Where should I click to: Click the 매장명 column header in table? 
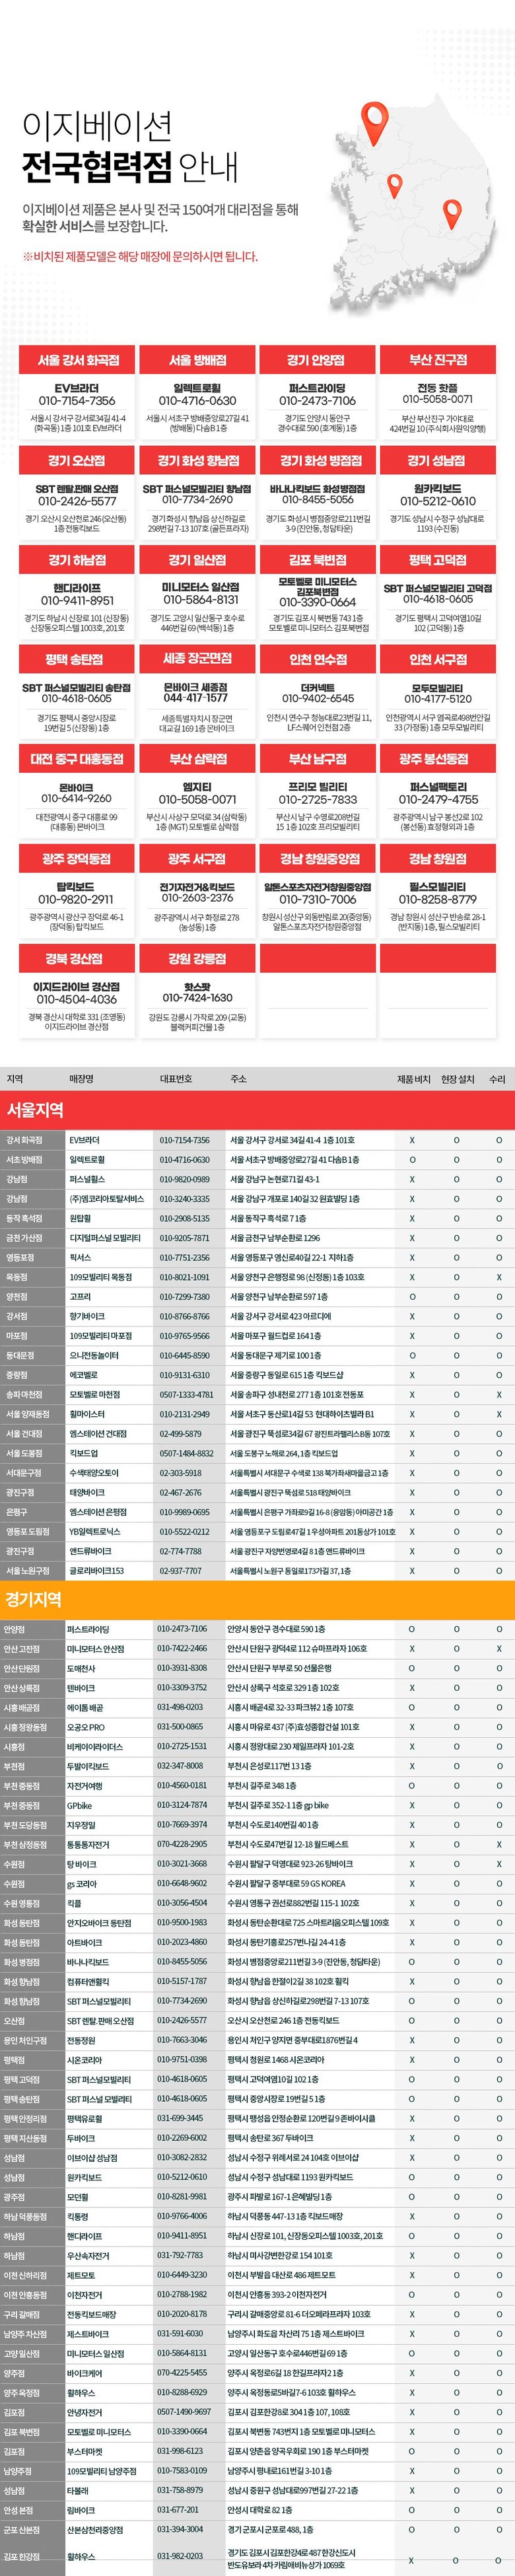81,1079
